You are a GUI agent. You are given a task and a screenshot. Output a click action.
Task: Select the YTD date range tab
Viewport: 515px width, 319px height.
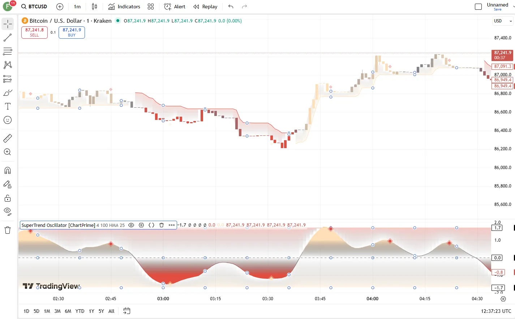point(80,311)
